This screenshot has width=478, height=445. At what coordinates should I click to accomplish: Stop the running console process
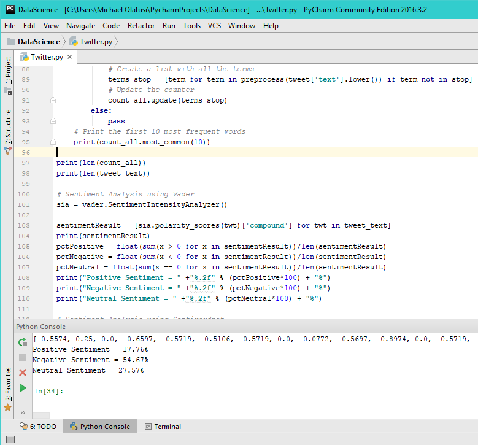(23, 357)
